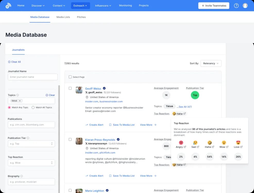The height and width of the screenshot is (193, 254).
Task: Check the Select Page checkbox
Action: pyautogui.click(x=70, y=77)
